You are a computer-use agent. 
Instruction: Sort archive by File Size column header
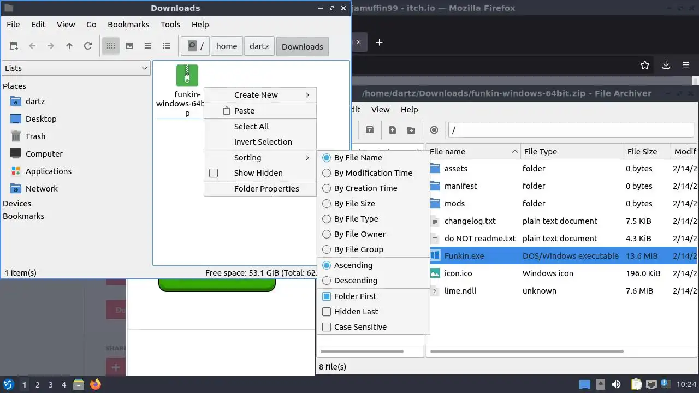[x=647, y=152]
